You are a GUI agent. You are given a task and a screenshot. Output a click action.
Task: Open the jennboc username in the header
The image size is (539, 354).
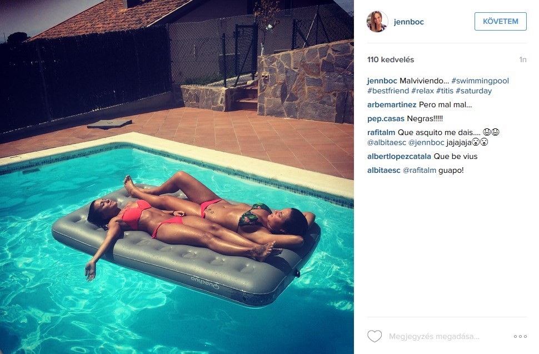(x=408, y=22)
